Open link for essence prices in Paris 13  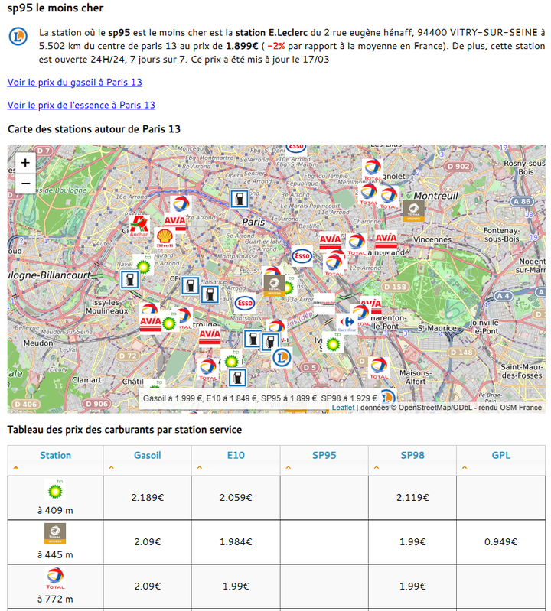pyautogui.click(x=81, y=105)
